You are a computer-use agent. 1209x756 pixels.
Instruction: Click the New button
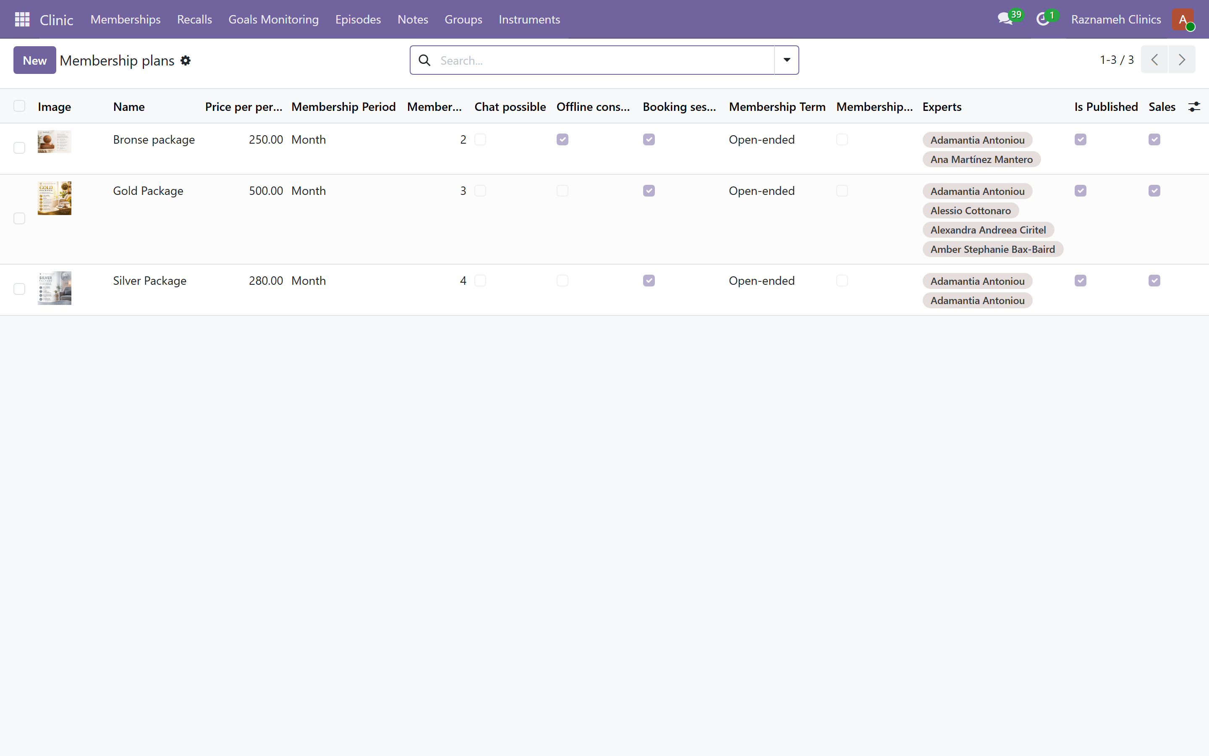(34, 60)
